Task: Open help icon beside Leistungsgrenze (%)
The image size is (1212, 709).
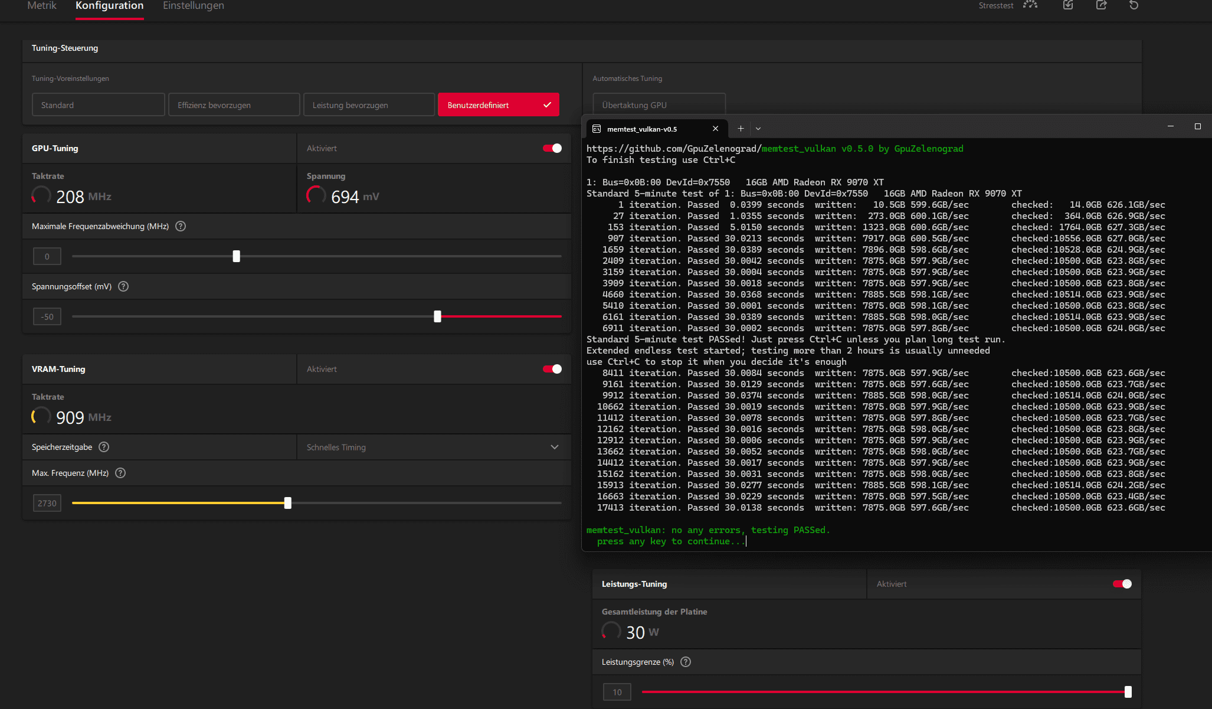Action: tap(686, 662)
